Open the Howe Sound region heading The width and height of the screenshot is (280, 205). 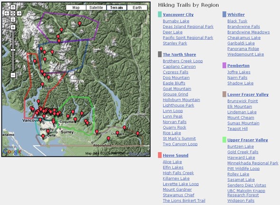[x=176, y=155]
